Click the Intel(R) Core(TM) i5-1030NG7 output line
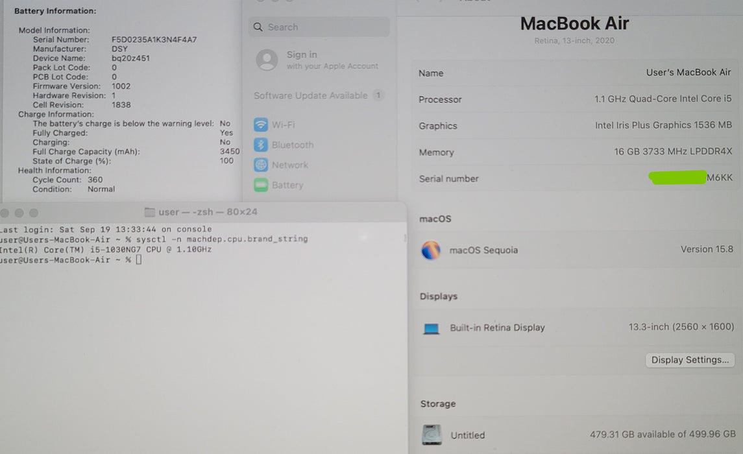 [106, 250]
